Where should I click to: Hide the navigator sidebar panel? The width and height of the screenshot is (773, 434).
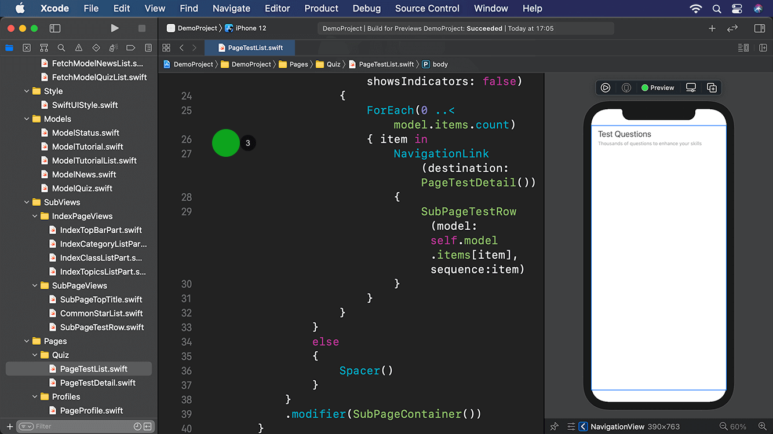[x=55, y=28]
